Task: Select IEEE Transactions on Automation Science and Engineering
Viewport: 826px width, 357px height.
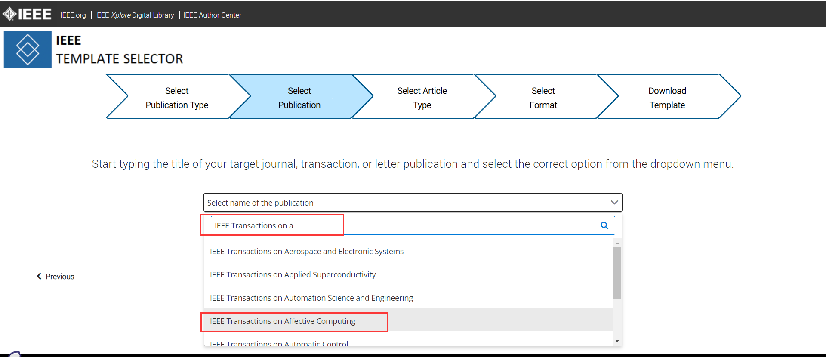Action: (408, 298)
